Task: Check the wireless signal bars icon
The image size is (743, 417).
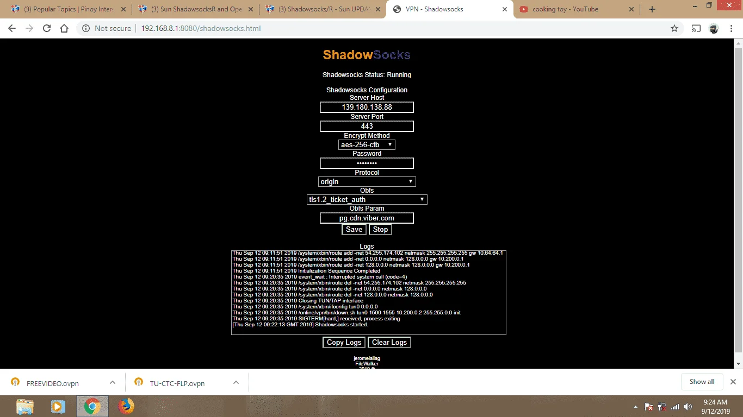Action: pyautogui.click(x=675, y=407)
